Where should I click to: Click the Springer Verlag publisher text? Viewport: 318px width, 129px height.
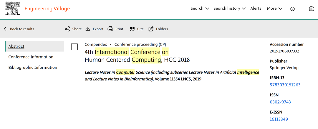click(x=284, y=68)
